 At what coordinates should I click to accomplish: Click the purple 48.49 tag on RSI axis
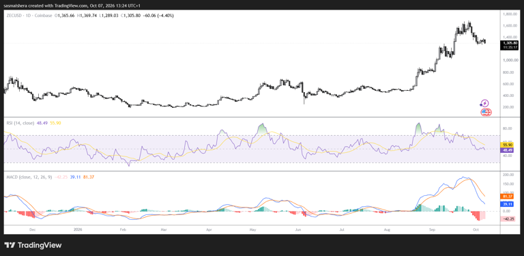[x=506, y=150]
